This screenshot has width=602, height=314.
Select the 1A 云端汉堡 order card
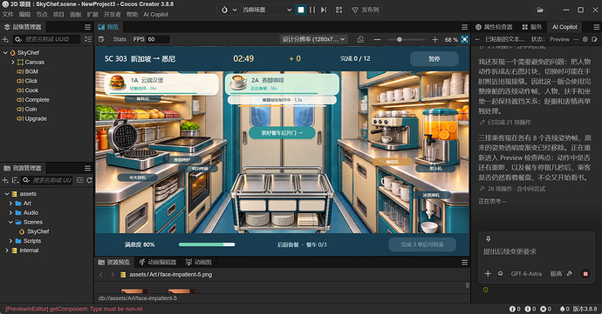[162, 84]
